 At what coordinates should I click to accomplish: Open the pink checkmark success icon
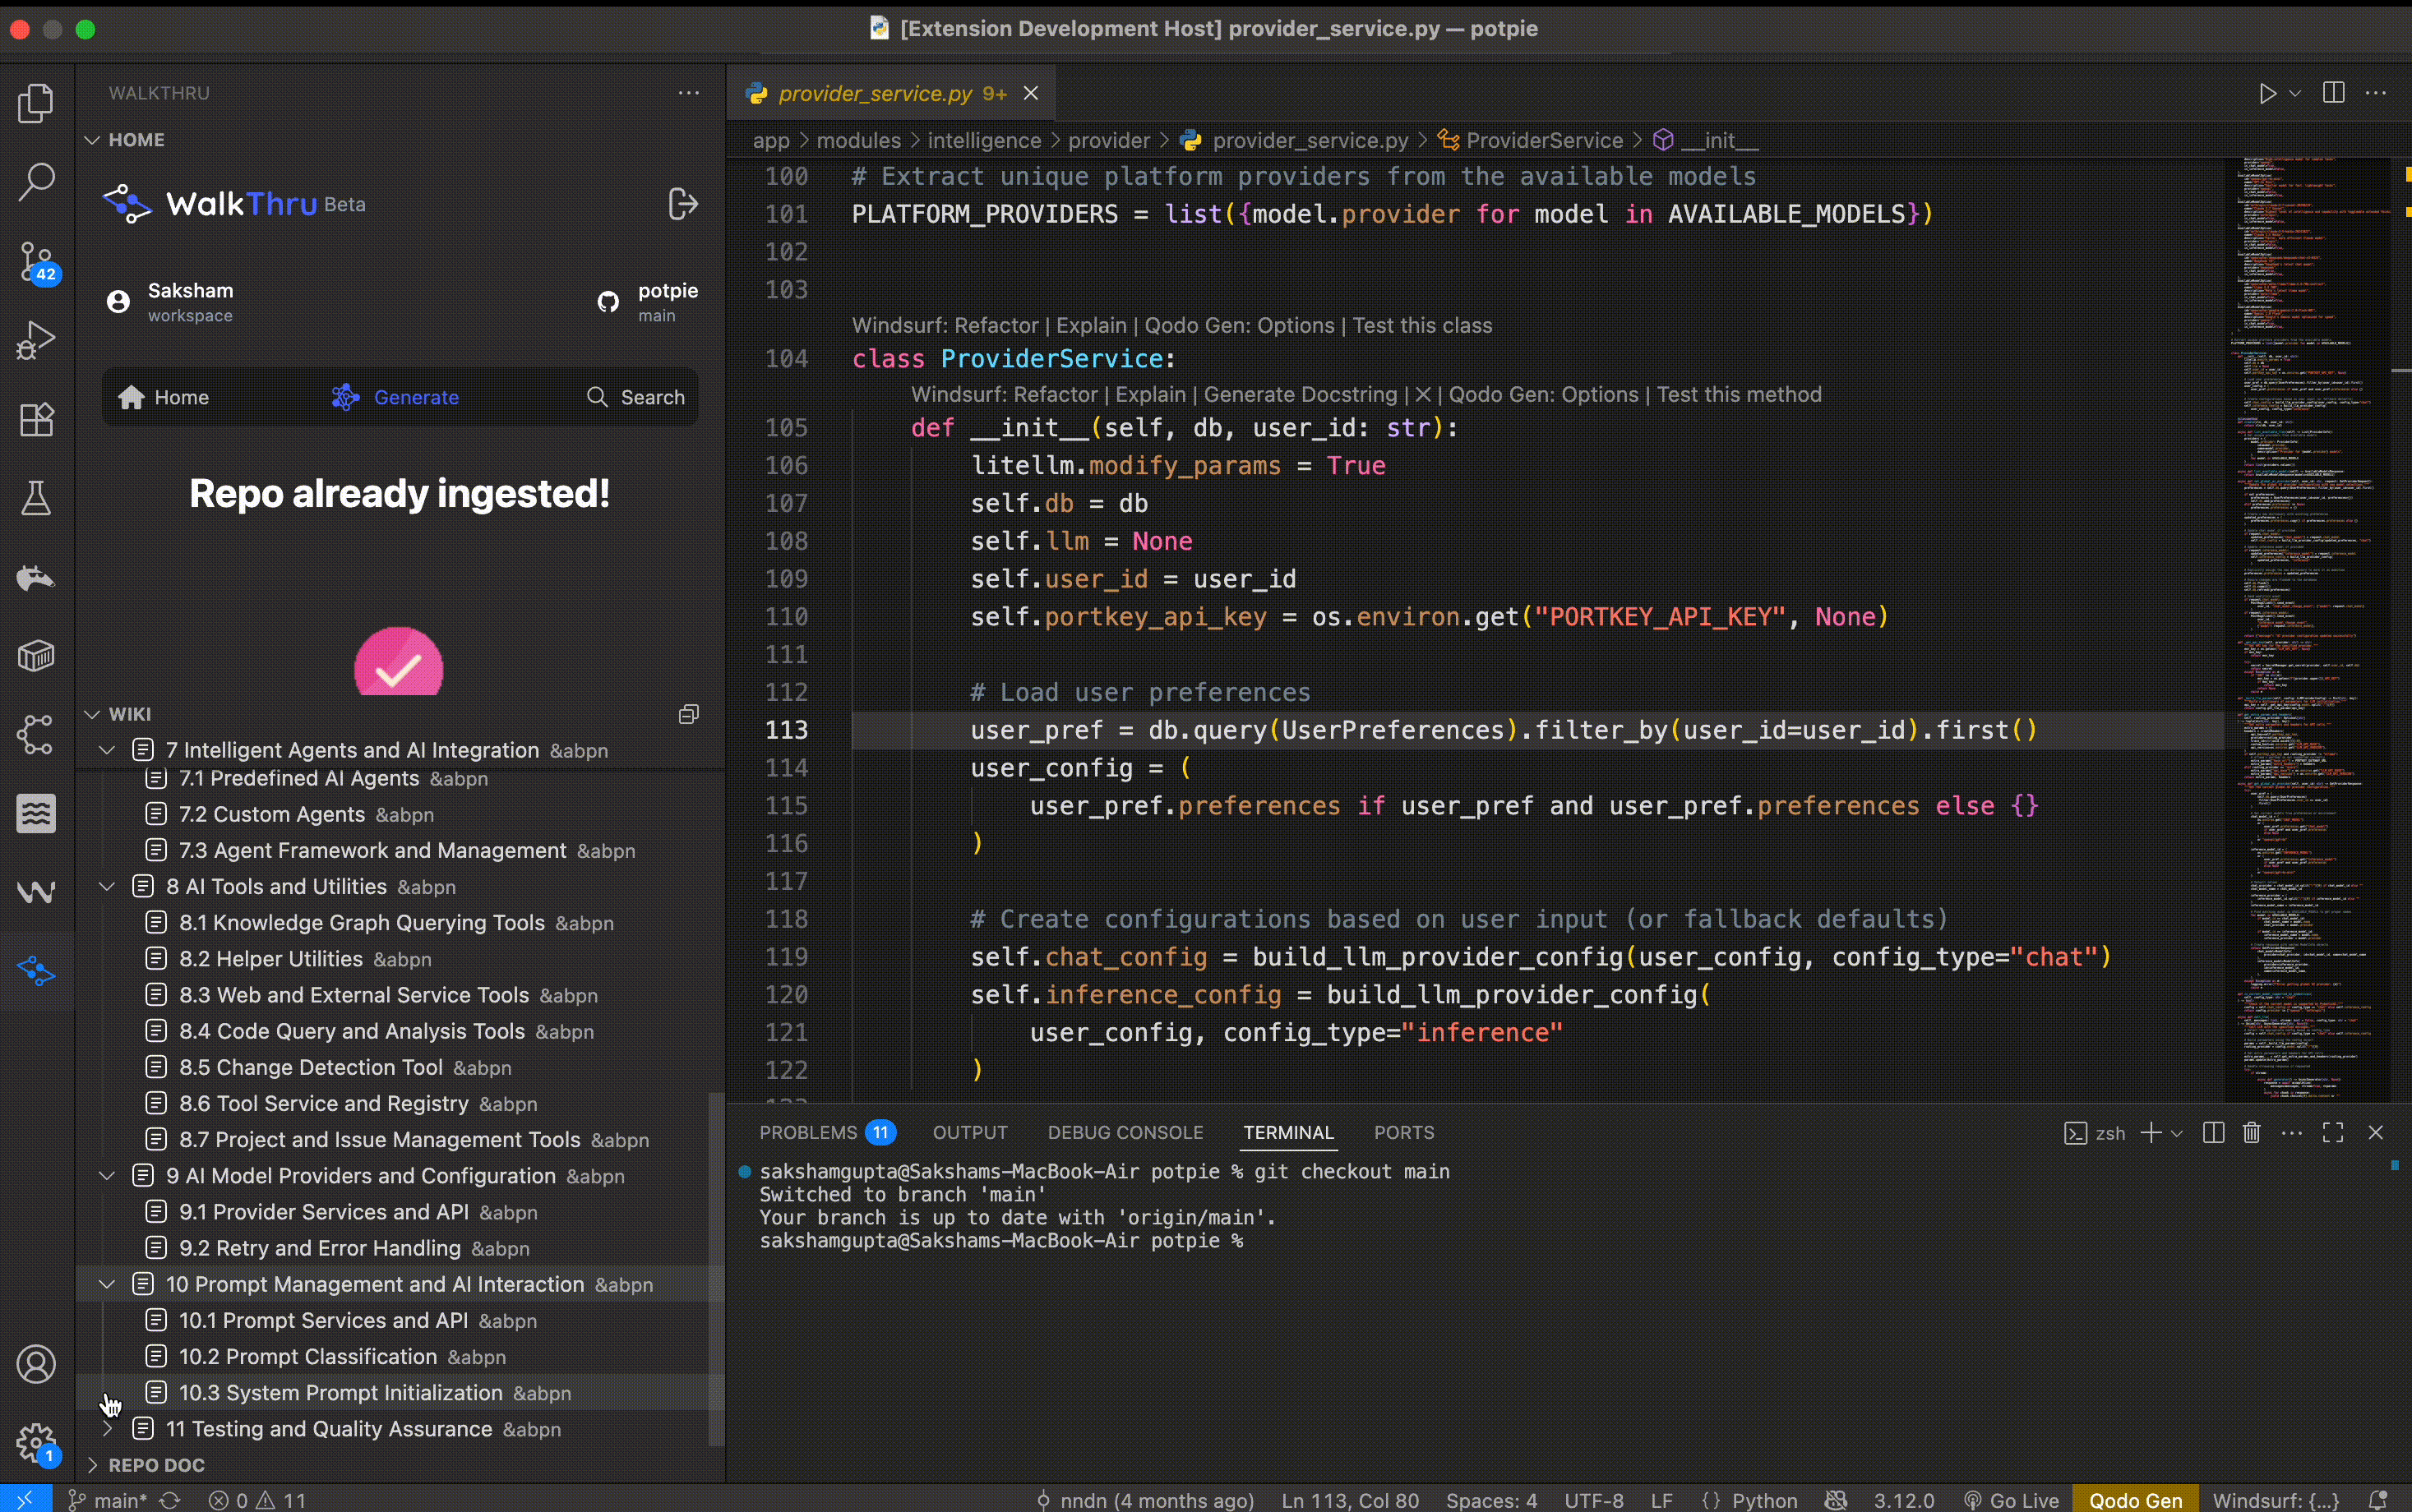coord(400,661)
